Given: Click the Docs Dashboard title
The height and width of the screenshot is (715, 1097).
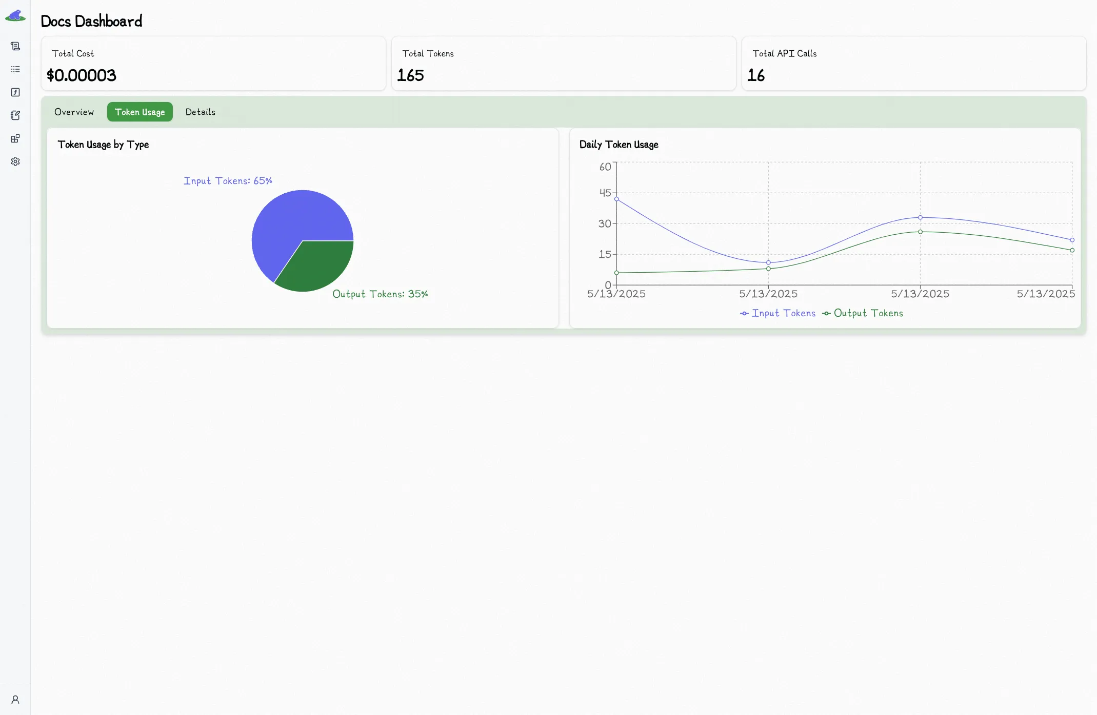Looking at the screenshot, I should point(91,21).
